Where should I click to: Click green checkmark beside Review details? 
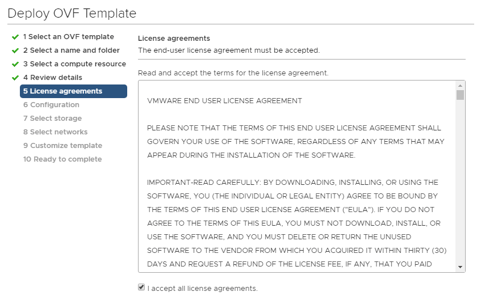tap(15, 78)
